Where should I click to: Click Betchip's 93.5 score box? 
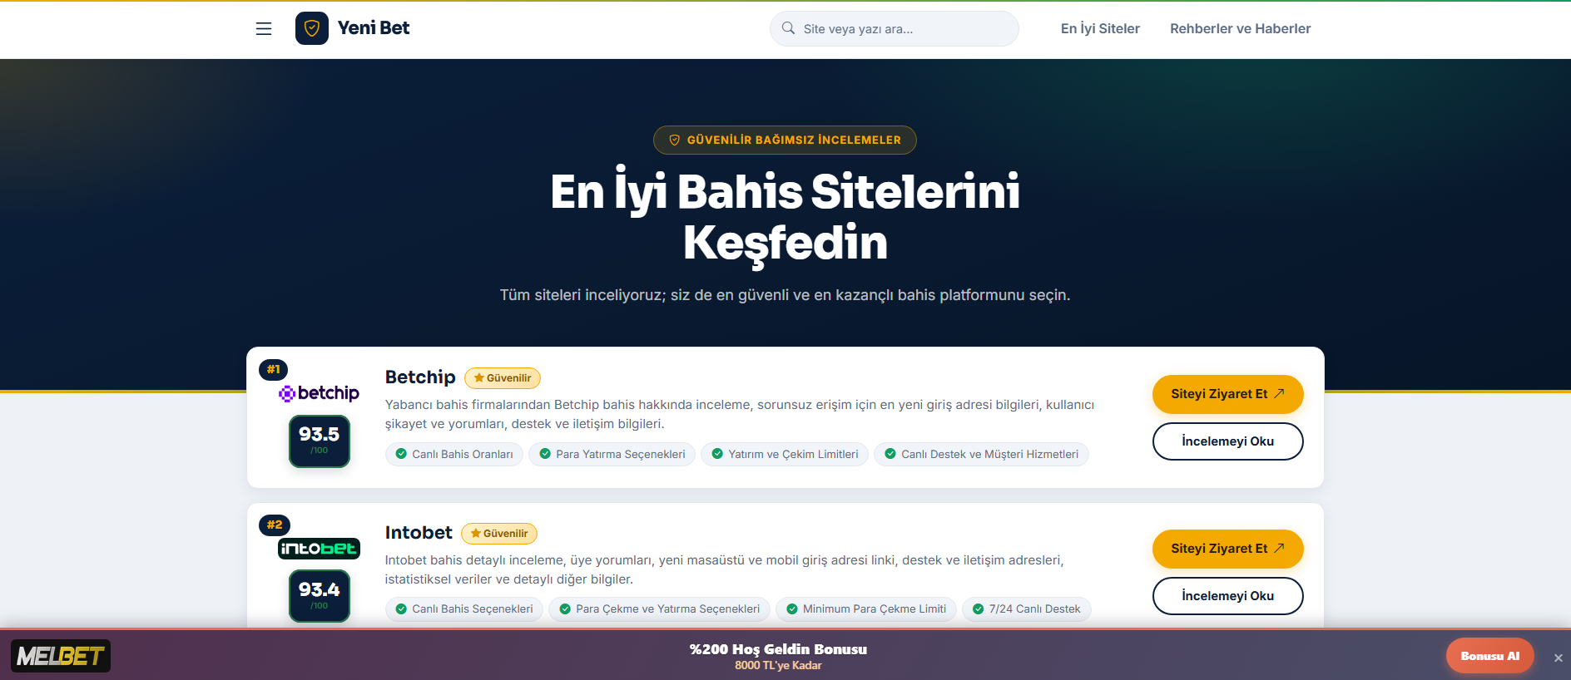point(320,441)
